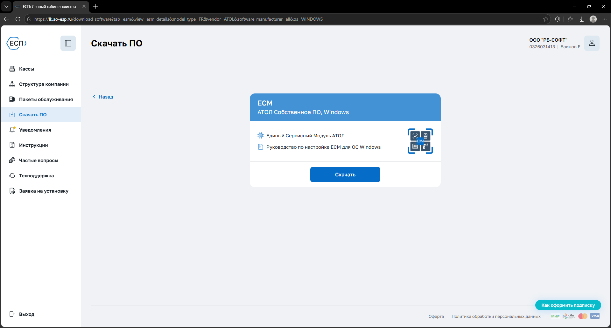
Task: Click the chip icon beside Единый Сервисный Модуль
Action: (261, 135)
